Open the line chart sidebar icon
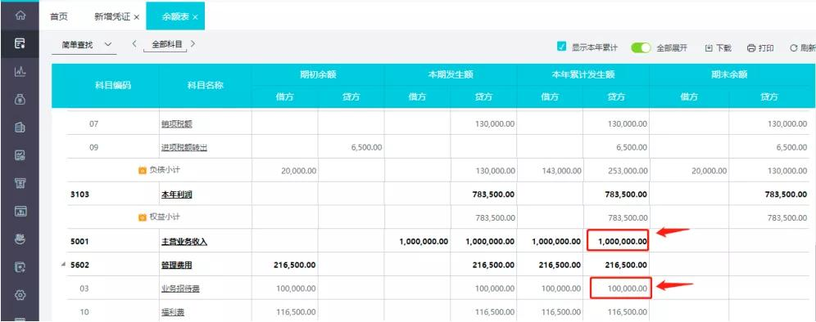The image size is (816, 322). pos(20,72)
